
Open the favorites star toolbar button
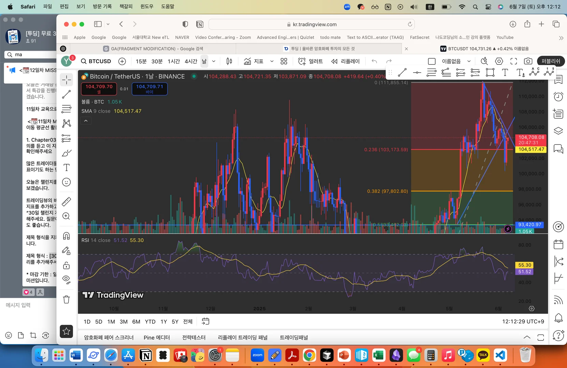67,331
